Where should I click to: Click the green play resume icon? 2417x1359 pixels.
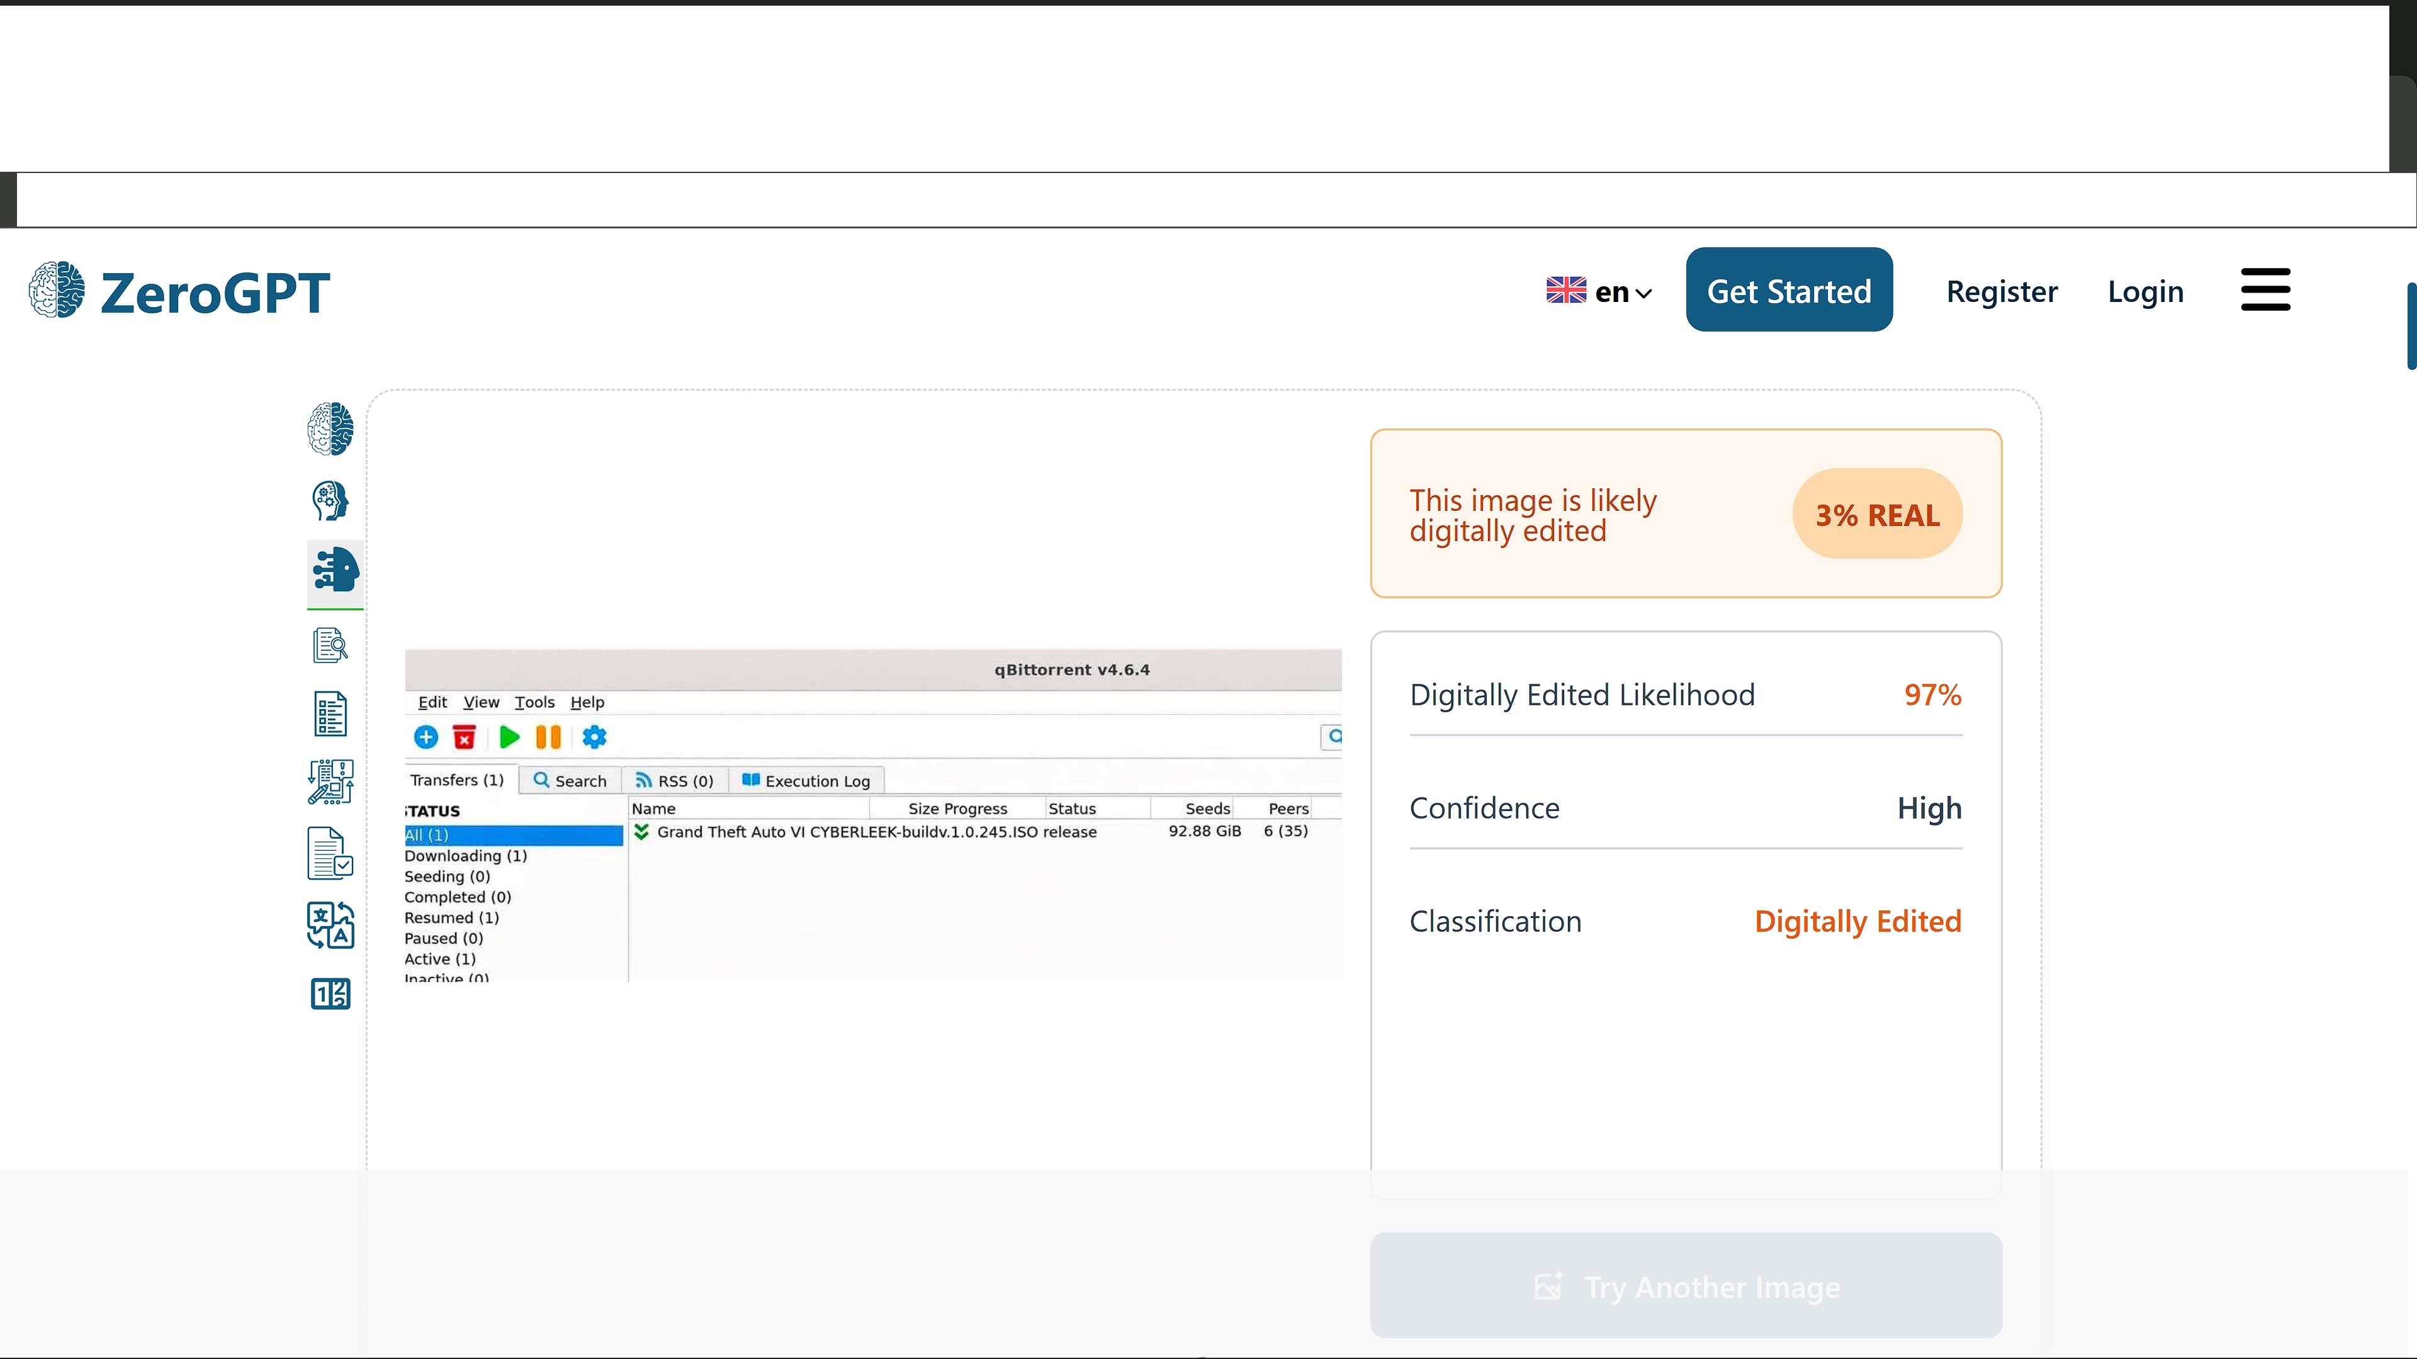[509, 737]
